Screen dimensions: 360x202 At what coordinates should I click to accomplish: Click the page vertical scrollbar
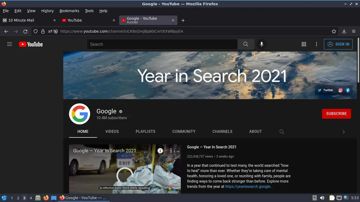358,60
